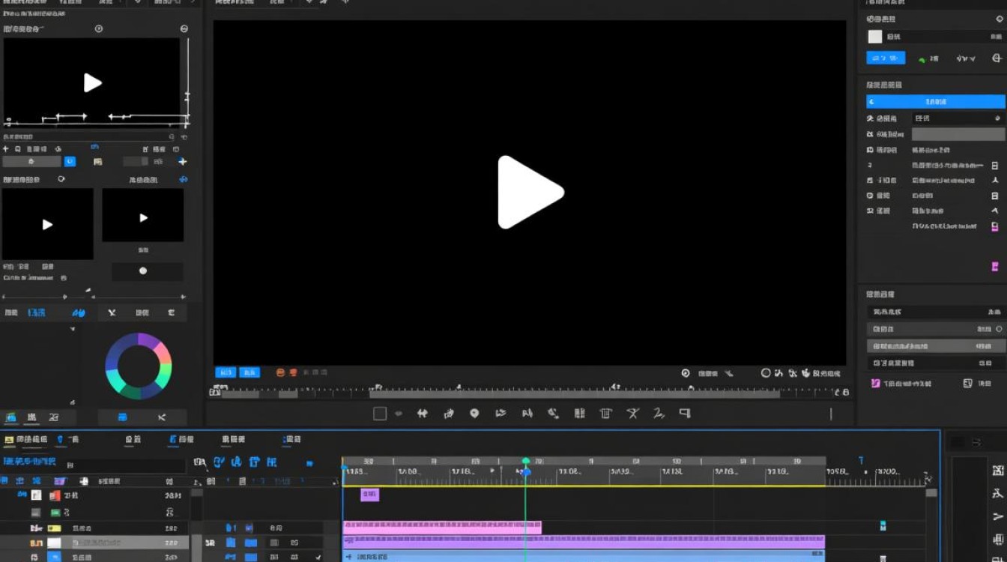
Task: Click the circle icon beside the left panel title
Action: [99, 28]
